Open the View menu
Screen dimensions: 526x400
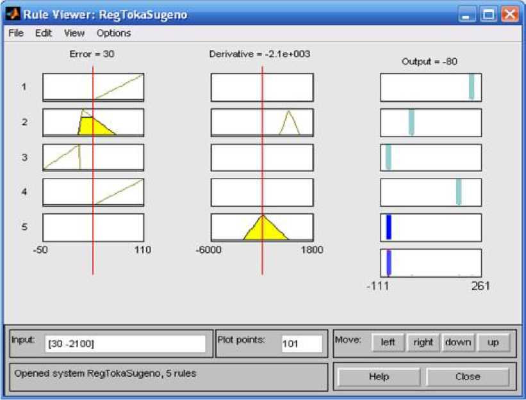(74, 33)
